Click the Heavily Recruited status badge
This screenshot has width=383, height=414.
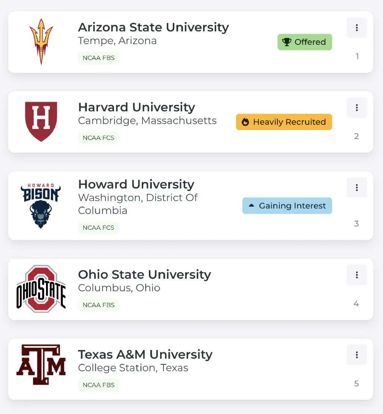tap(284, 122)
